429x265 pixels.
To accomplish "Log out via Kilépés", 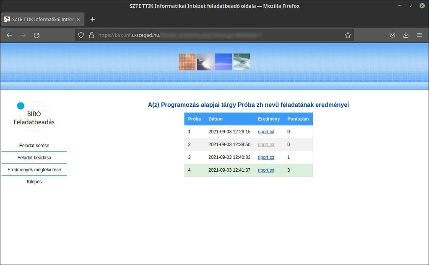I will (x=34, y=182).
